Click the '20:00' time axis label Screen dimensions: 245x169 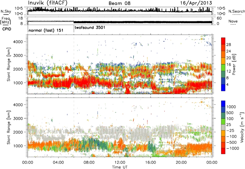click(181, 163)
